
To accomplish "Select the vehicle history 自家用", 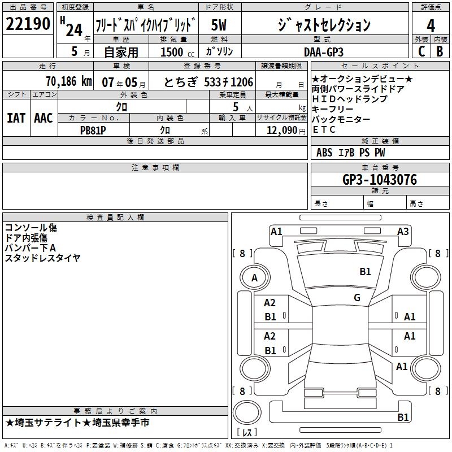I will click(121, 52).
